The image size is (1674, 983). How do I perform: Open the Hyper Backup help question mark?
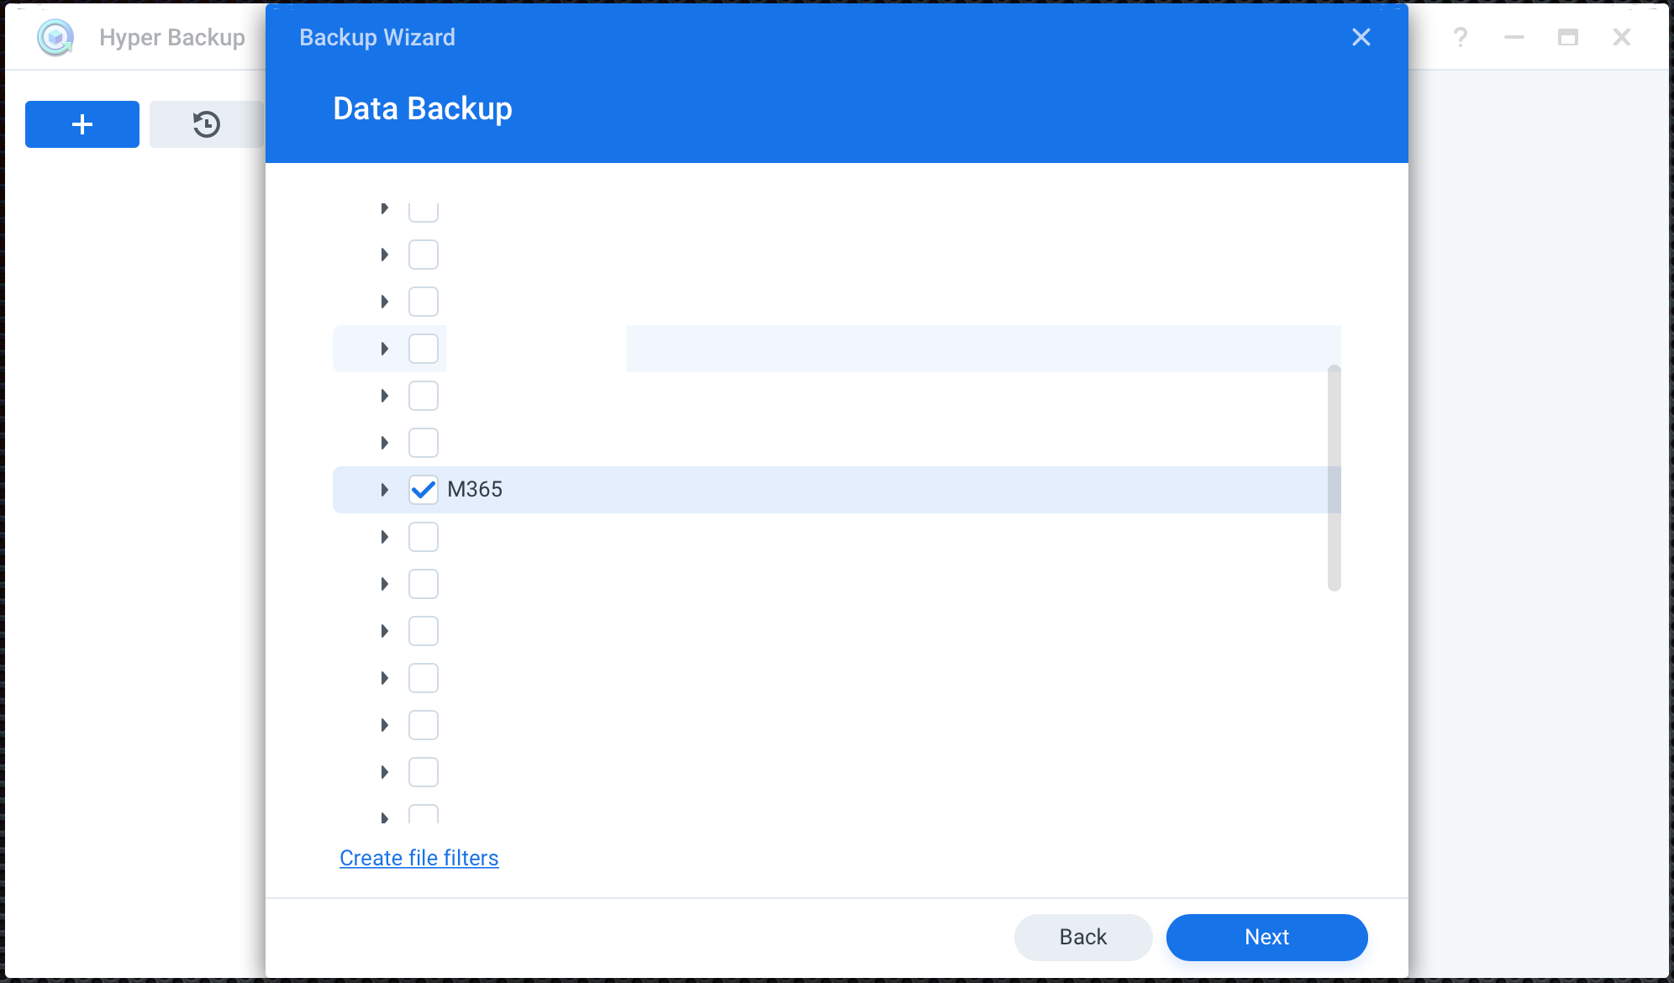pyautogui.click(x=1461, y=37)
